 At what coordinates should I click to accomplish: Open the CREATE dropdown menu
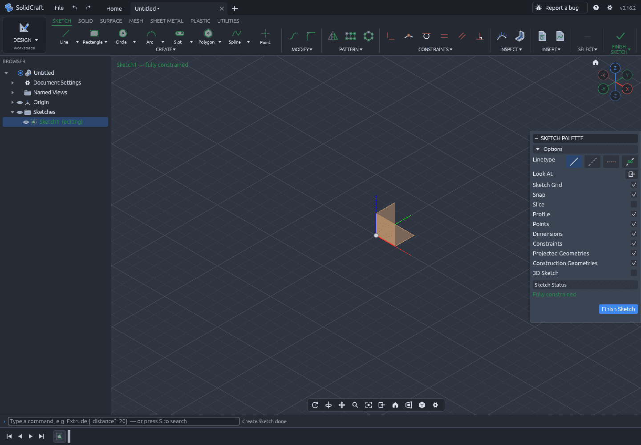[x=166, y=49]
